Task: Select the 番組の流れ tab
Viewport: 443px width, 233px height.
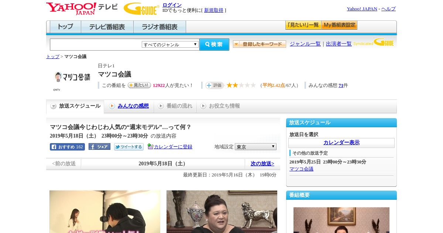Action: click(x=175, y=106)
